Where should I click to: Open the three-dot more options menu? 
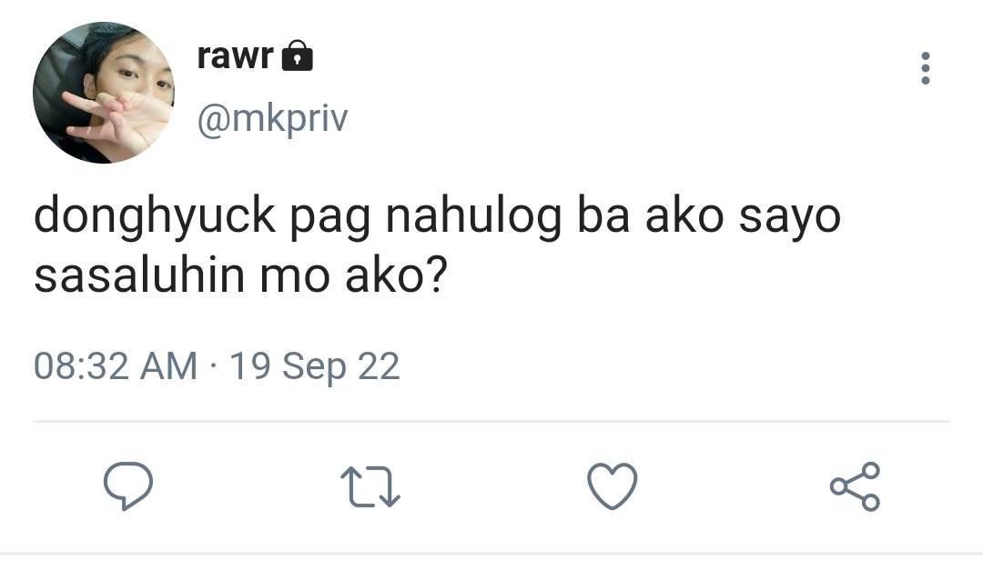(926, 68)
